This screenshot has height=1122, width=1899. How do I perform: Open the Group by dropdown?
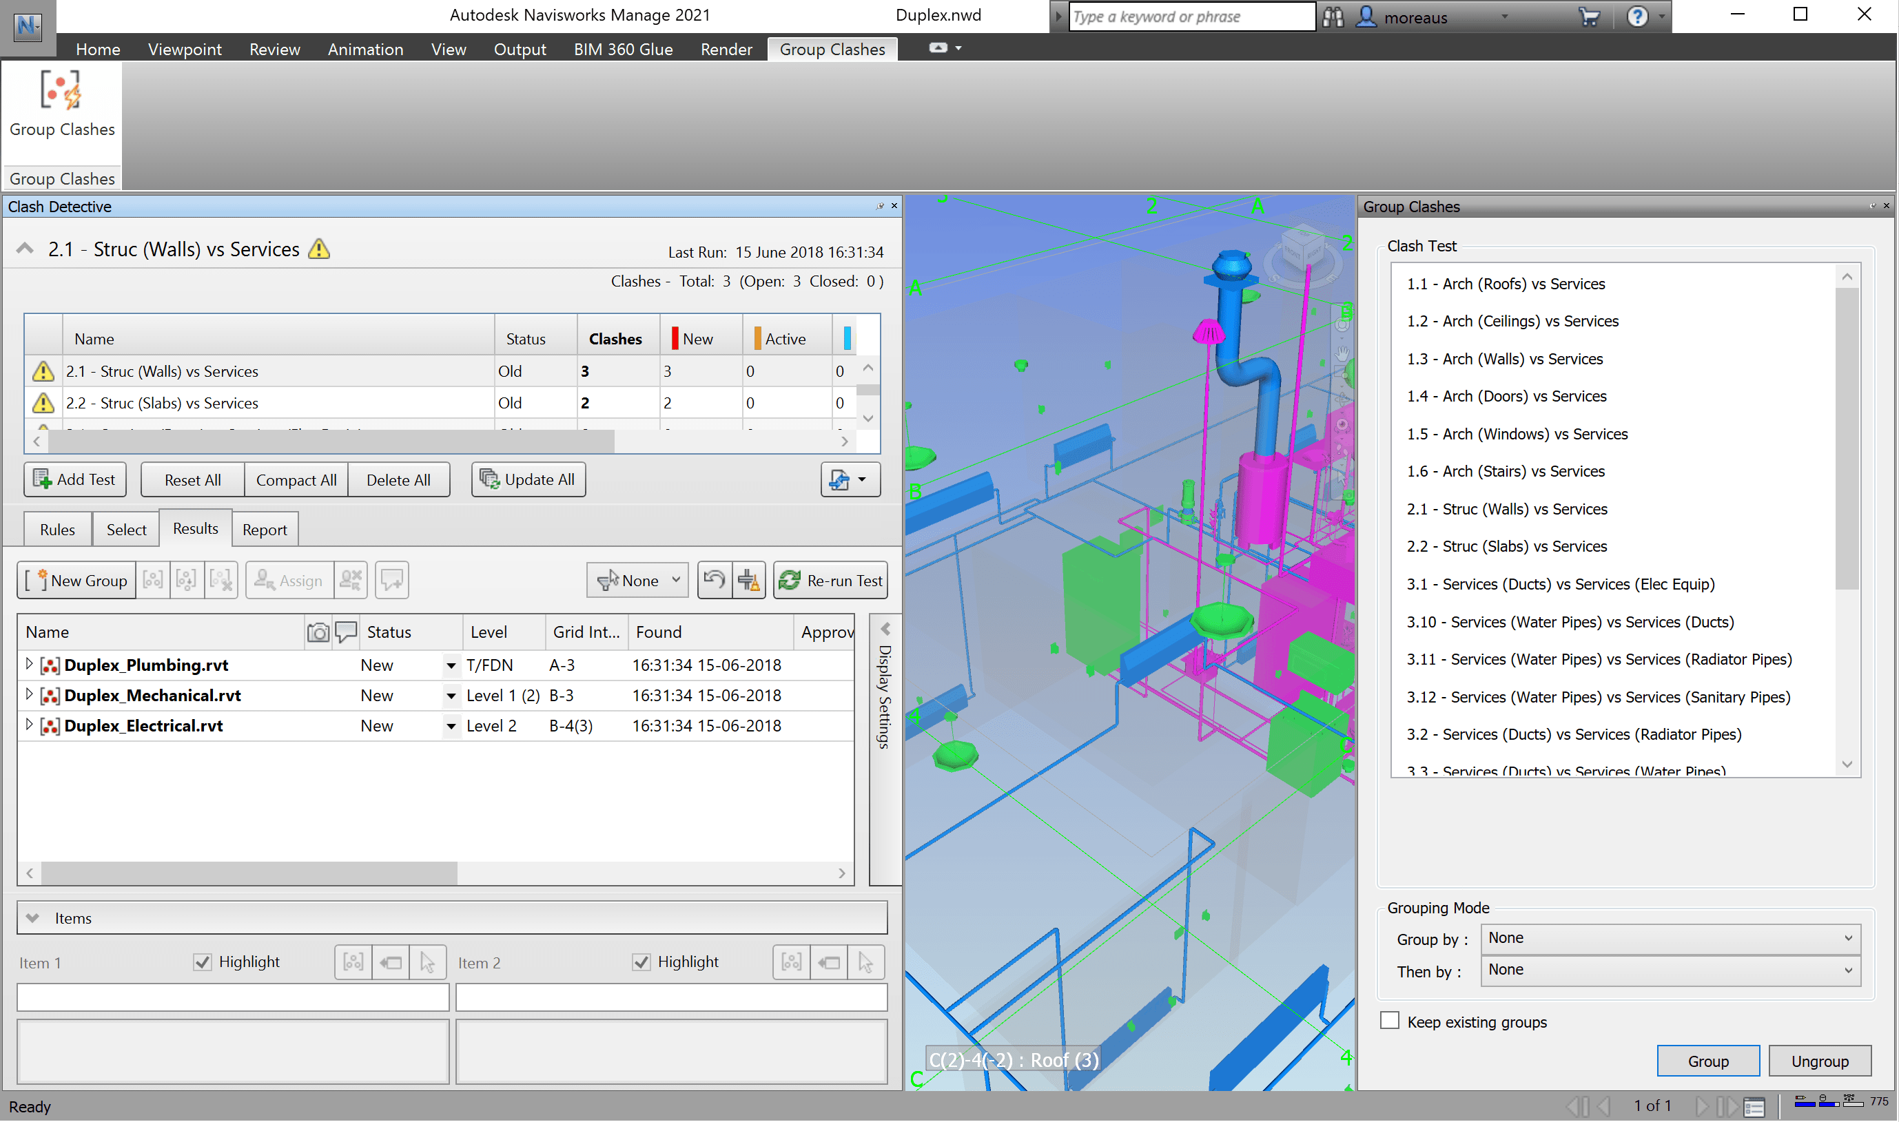click(x=1670, y=938)
